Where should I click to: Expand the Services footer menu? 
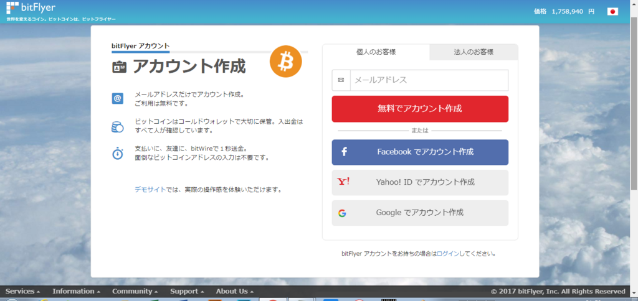pos(23,291)
